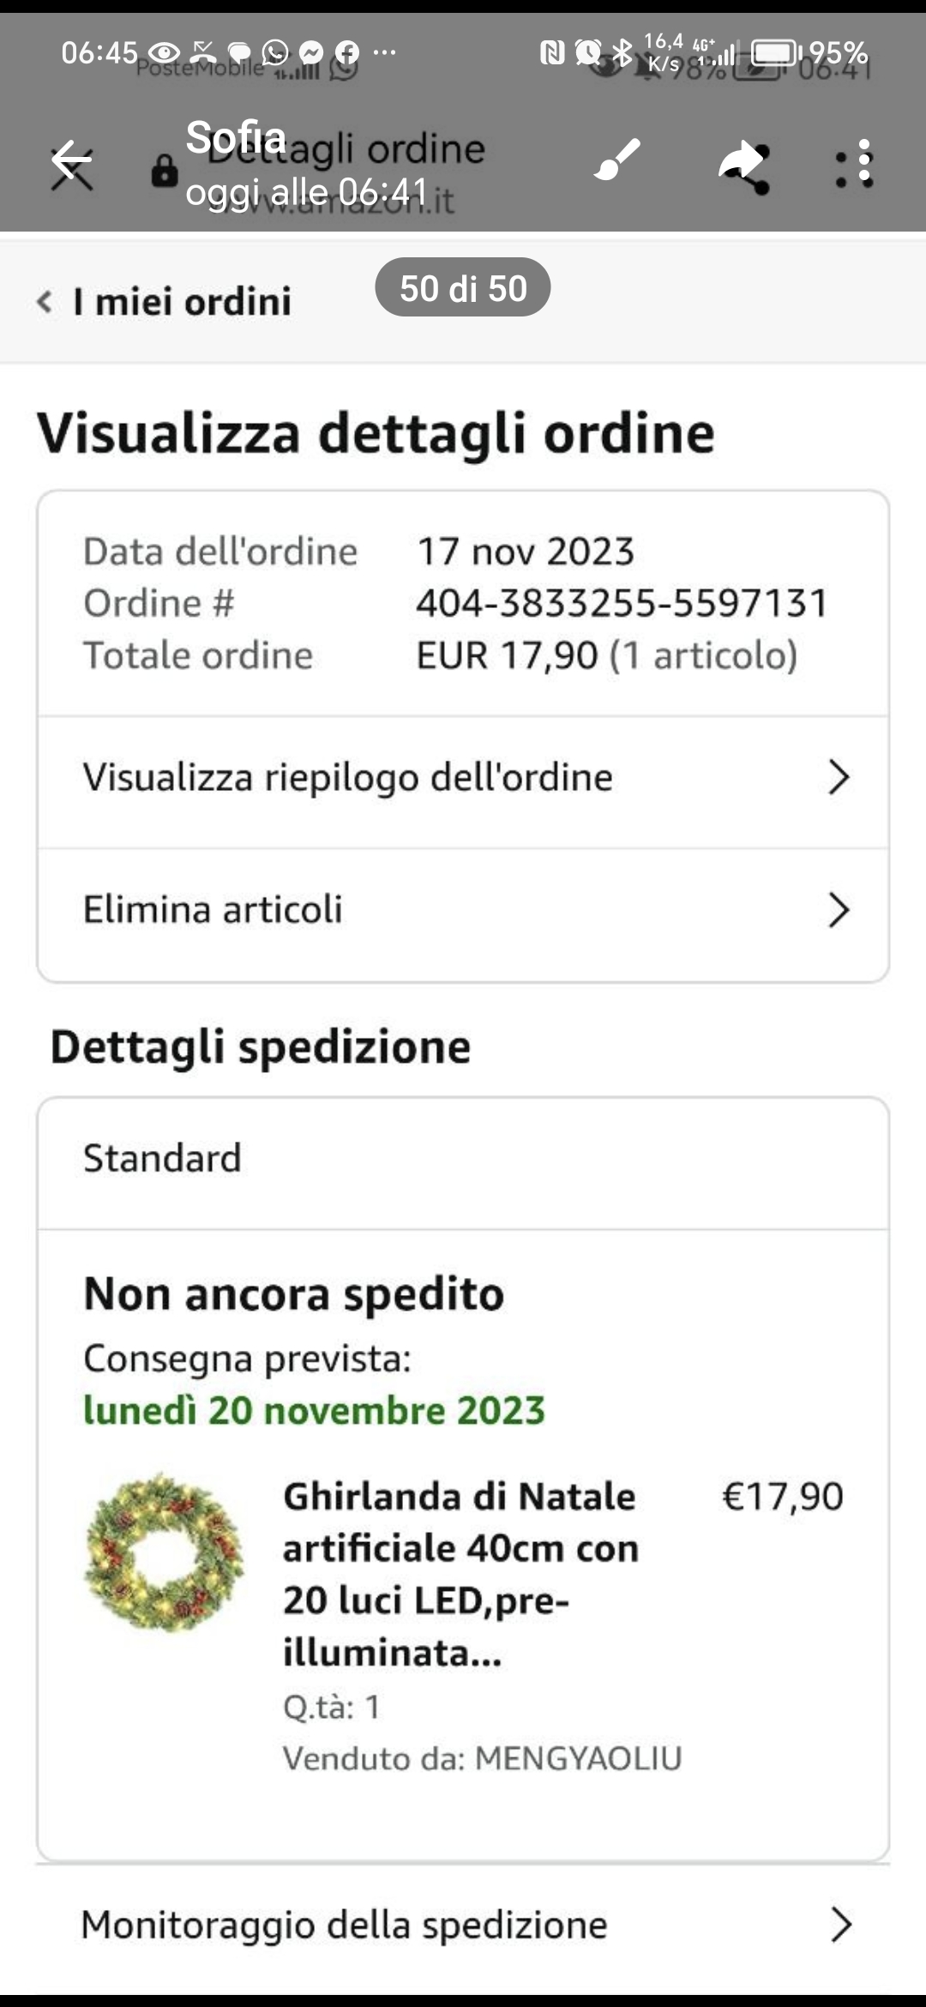Go back to I miei ordini
Viewport: 926px width, 2007px height.
pos(165,302)
